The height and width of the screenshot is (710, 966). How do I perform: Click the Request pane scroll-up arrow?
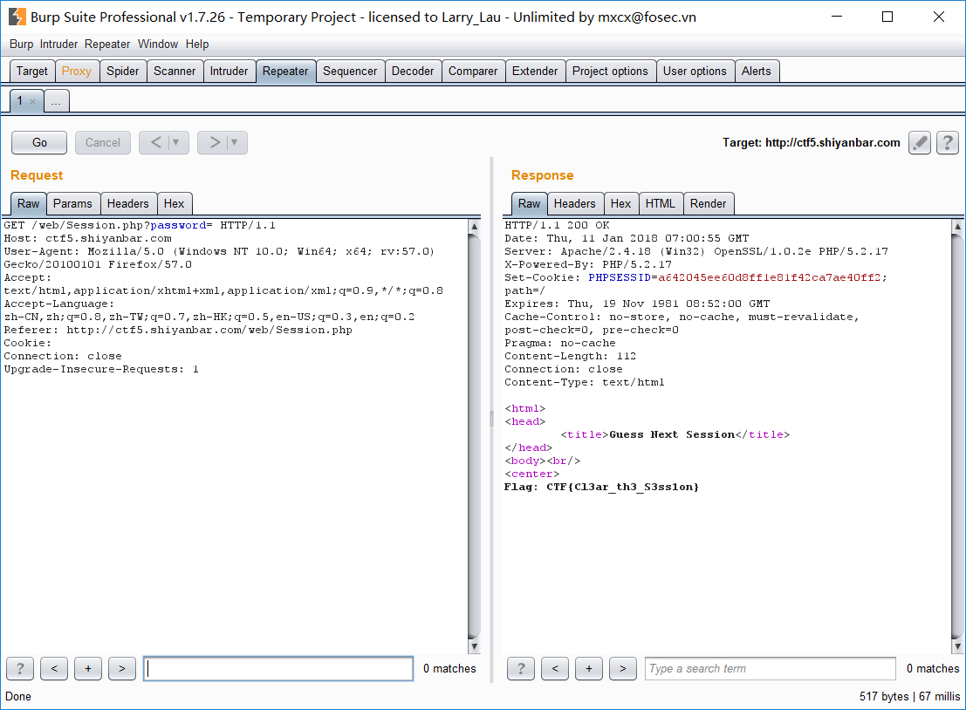click(x=475, y=227)
